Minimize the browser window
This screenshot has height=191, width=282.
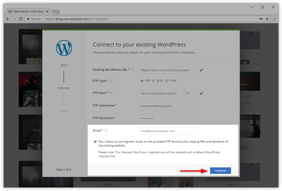252,7
